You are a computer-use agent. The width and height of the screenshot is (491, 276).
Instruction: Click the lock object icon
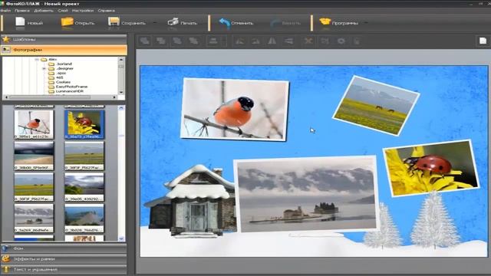pyautogui.click(x=357, y=41)
